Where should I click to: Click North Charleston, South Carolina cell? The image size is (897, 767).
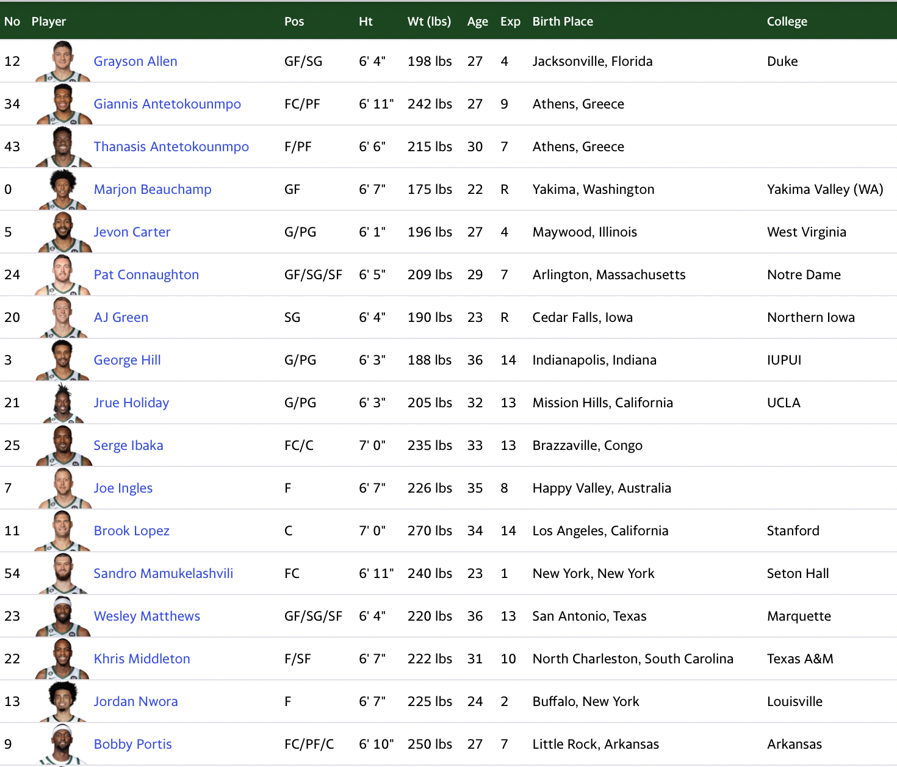pyautogui.click(x=633, y=658)
